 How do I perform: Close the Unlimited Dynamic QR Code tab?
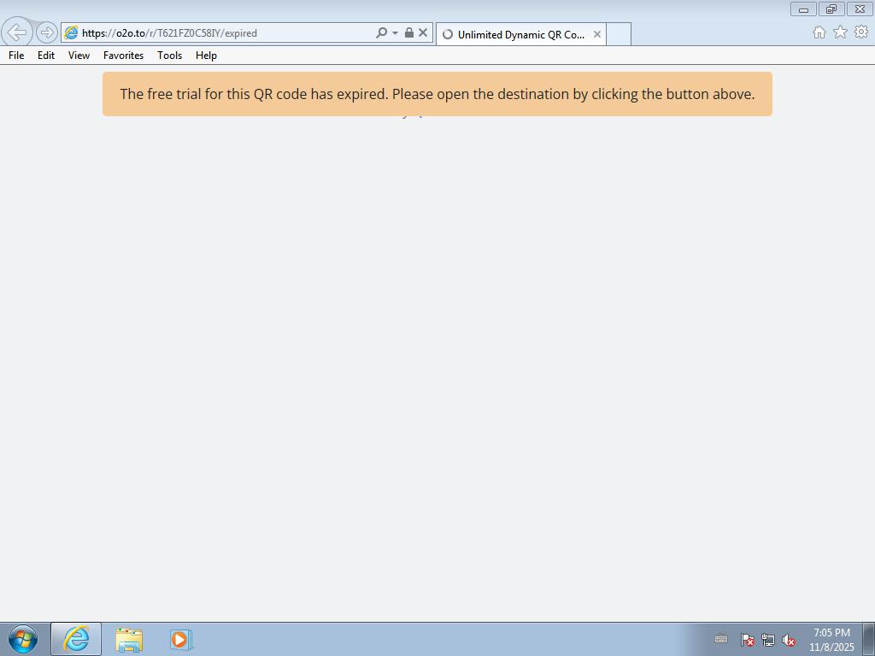[597, 34]
